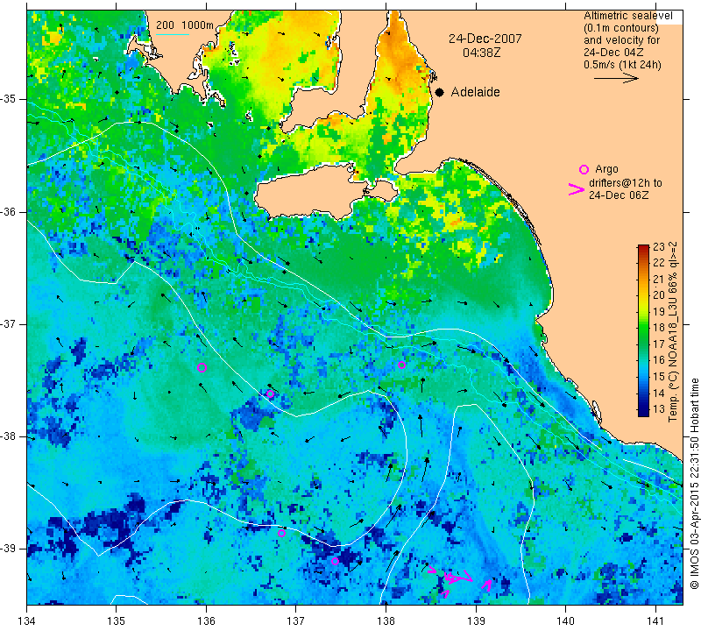Image resolution: width=701 pixels, height=631 pixels.
Task: Click the 'and velocity for' caption line
Action: 622,40
